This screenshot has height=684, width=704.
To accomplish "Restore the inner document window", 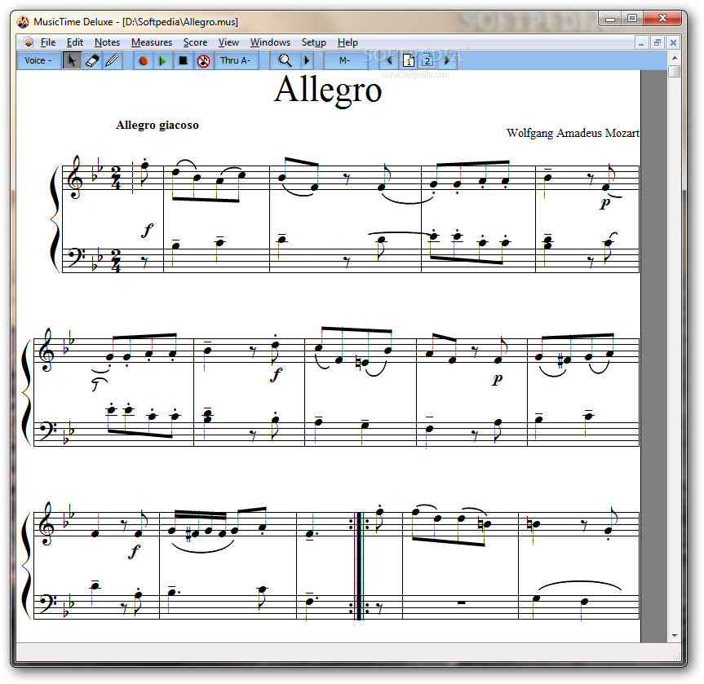I will 658,43.
